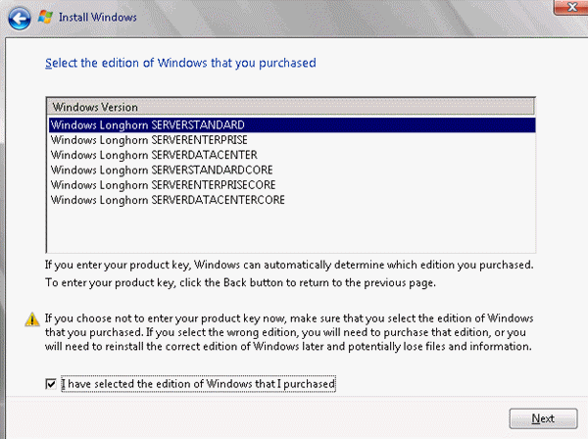
Task: Click the 'Install Windows' title text
Action: point(97,18)
